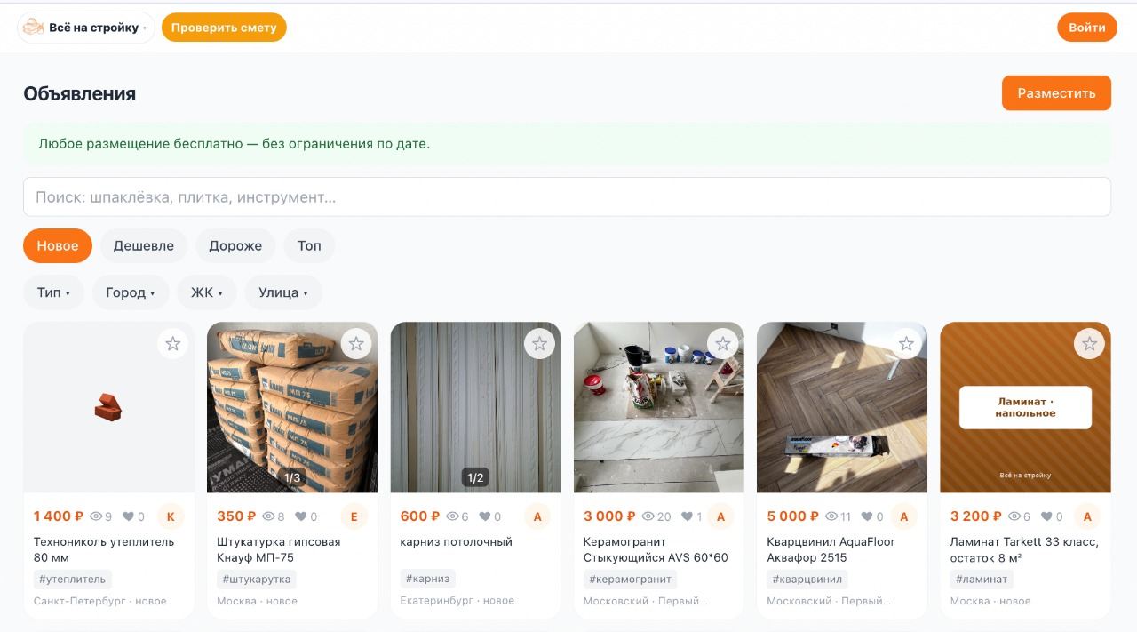The width and height of the screenshot is (1137, 632).
Task: Click the Войти login button
Action: [x=1087, y=28]
